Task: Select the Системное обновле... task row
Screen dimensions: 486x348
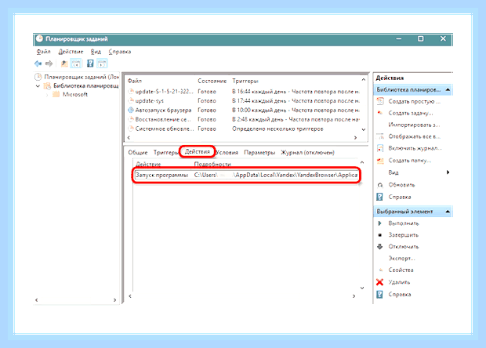Action: [x=244, y=129]
